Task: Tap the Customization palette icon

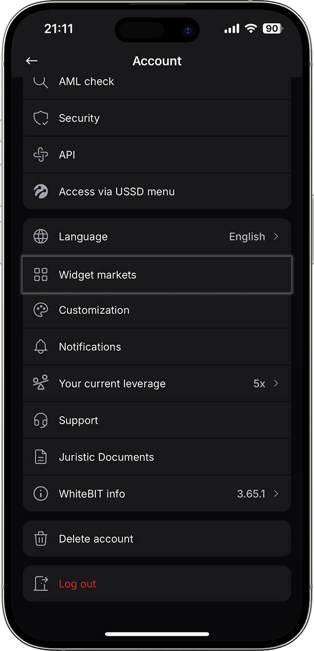Action: click(41, 310)
